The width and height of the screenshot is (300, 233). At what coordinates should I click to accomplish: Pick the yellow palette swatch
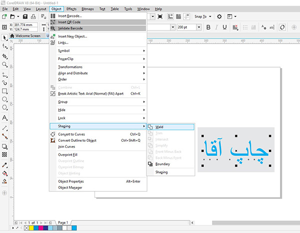click(31, 228)
